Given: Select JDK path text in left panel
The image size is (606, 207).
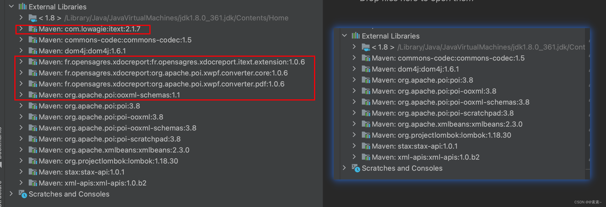Looking at the screenshot, I should tap(176, 18).
